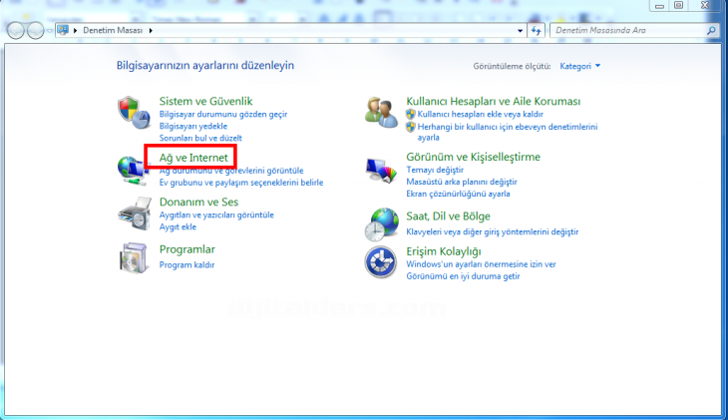Click the Ağ ve Internet globe icon
The image size is (728, 420).
[x=132, y=168]
